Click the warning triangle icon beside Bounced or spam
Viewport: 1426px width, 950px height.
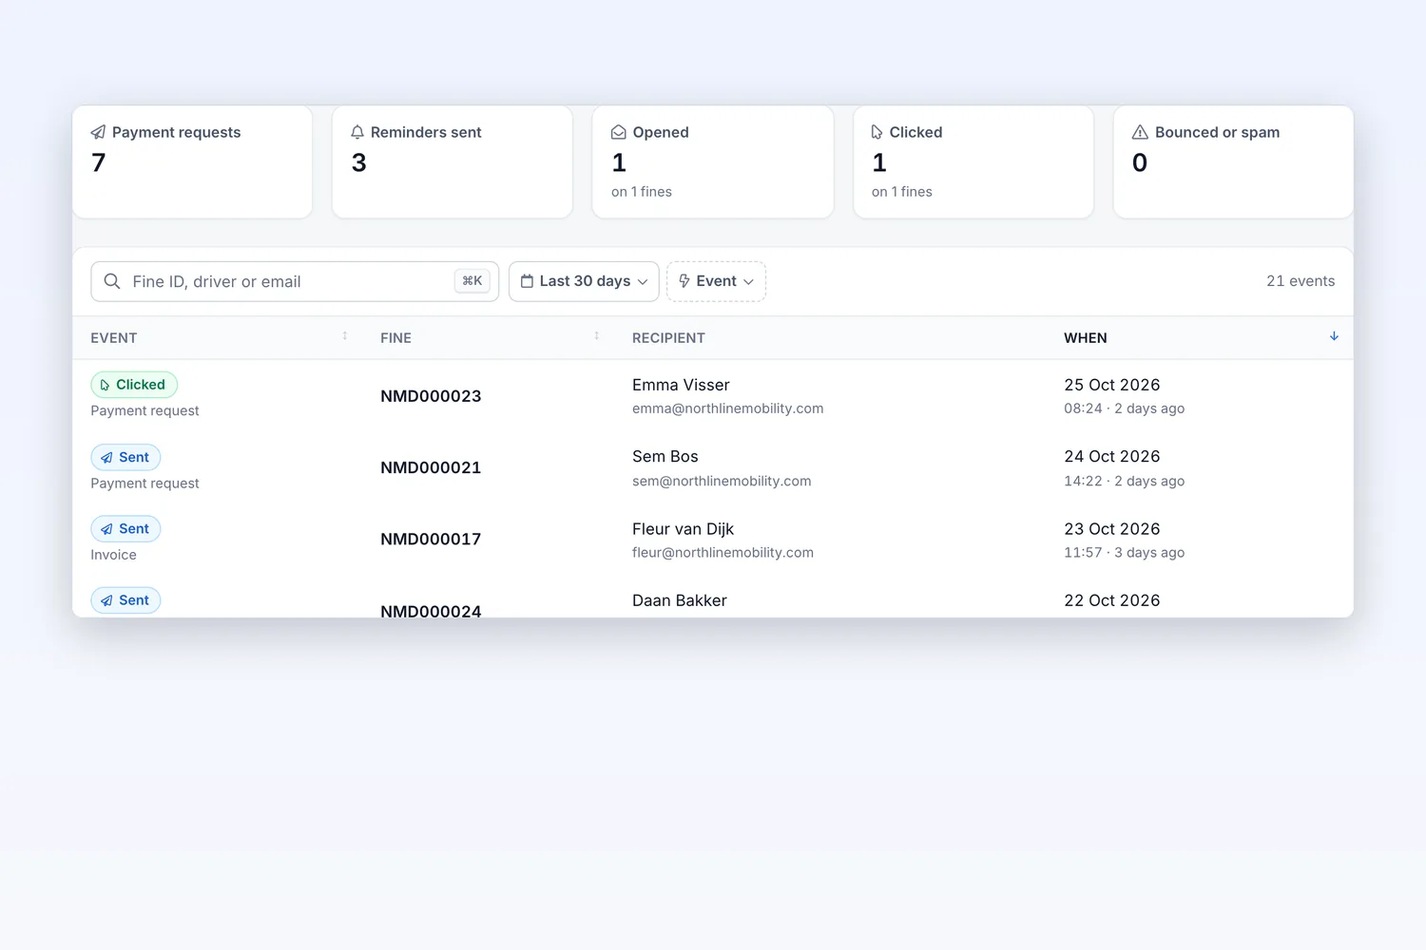pos(1140,132)
